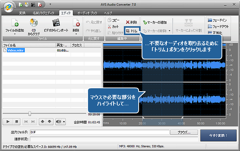The height and width of the screenshot is (151, 240).
Task: Move file down with down arrow
Action: tap(50, 122)
